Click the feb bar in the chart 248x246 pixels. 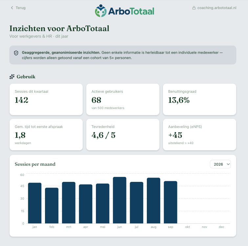[52, 206]
